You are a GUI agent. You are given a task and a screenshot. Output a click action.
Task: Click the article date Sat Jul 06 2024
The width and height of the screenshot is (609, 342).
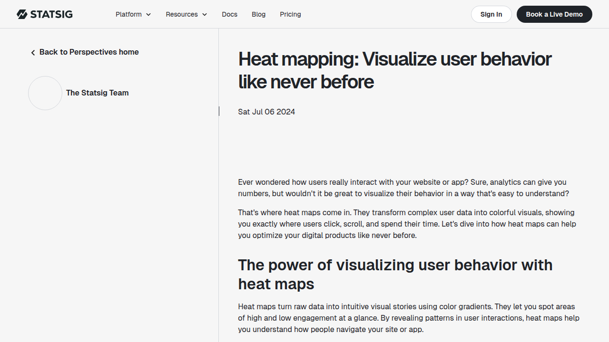[x=266, y=112]
